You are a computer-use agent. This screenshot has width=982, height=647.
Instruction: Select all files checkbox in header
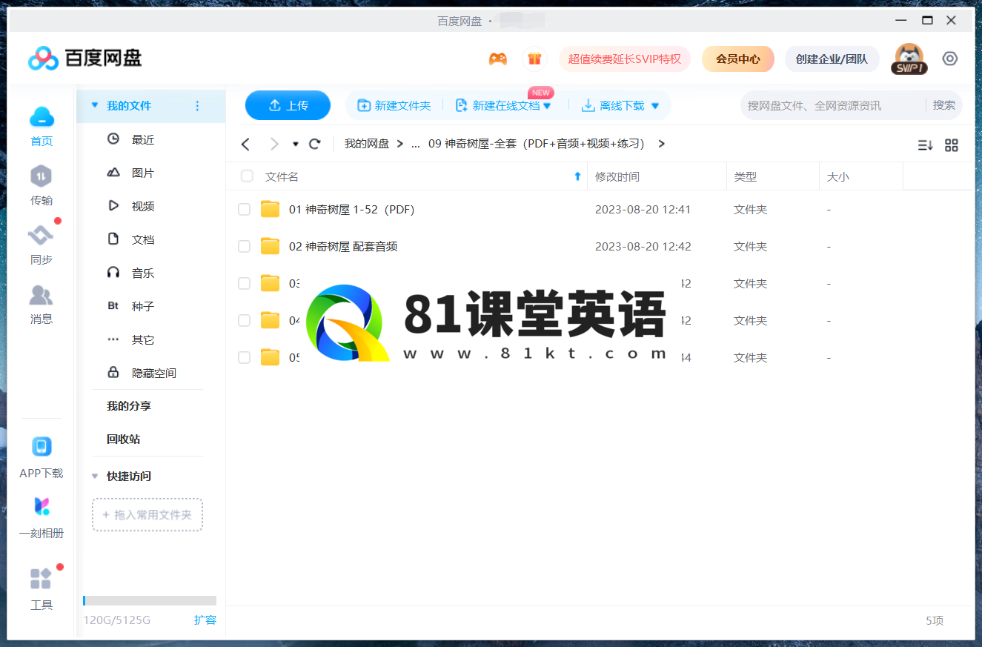click(247, 176)
